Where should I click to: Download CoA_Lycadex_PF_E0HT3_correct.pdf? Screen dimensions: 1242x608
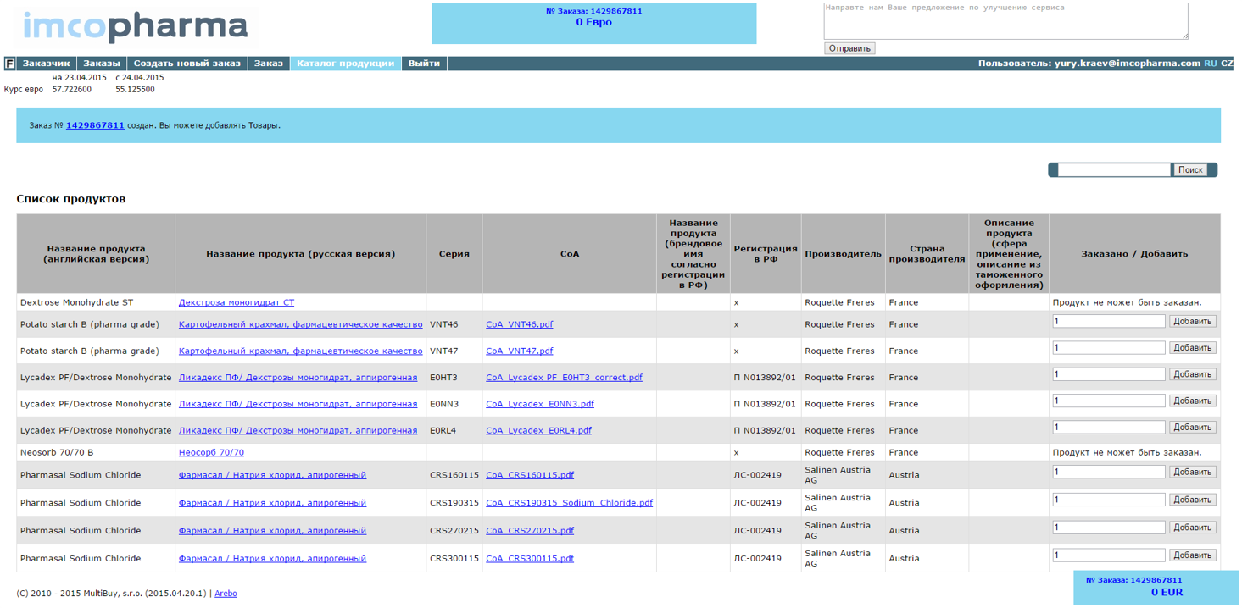point(564,378)
